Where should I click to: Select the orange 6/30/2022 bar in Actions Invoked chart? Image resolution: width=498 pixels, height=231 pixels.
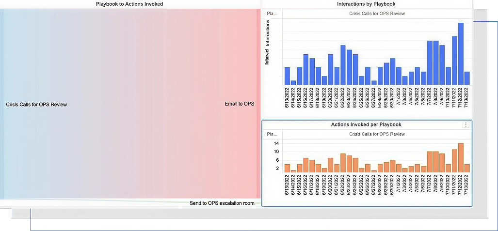pyautogui.click(x=393, y=166)
